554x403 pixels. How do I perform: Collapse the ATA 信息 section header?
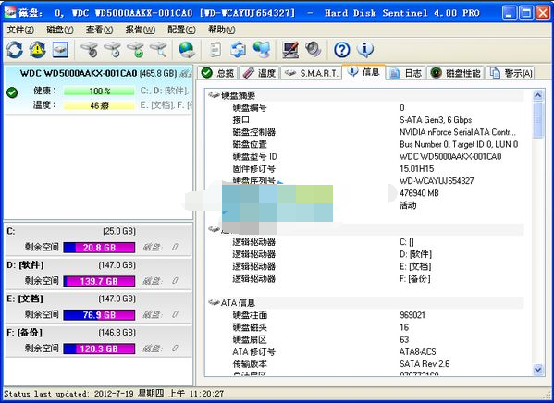[365, 302]
